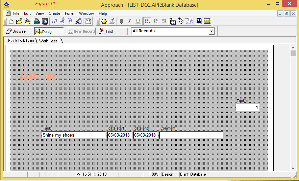Viewport: 299px width, 181px height.
Task: Click the ABC text tool icon
Action: [199, 21]
